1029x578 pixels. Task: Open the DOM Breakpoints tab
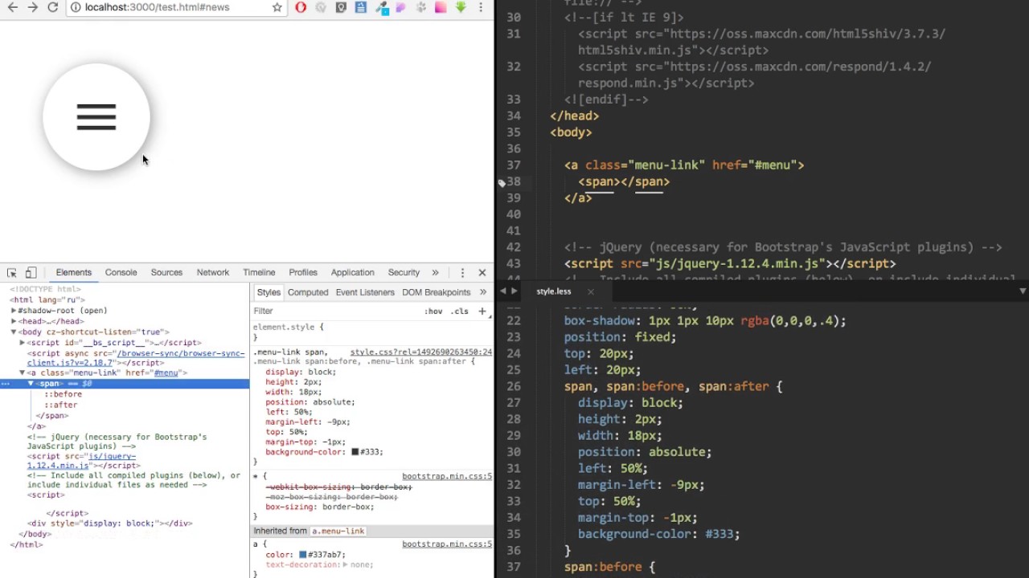point(437,292)
